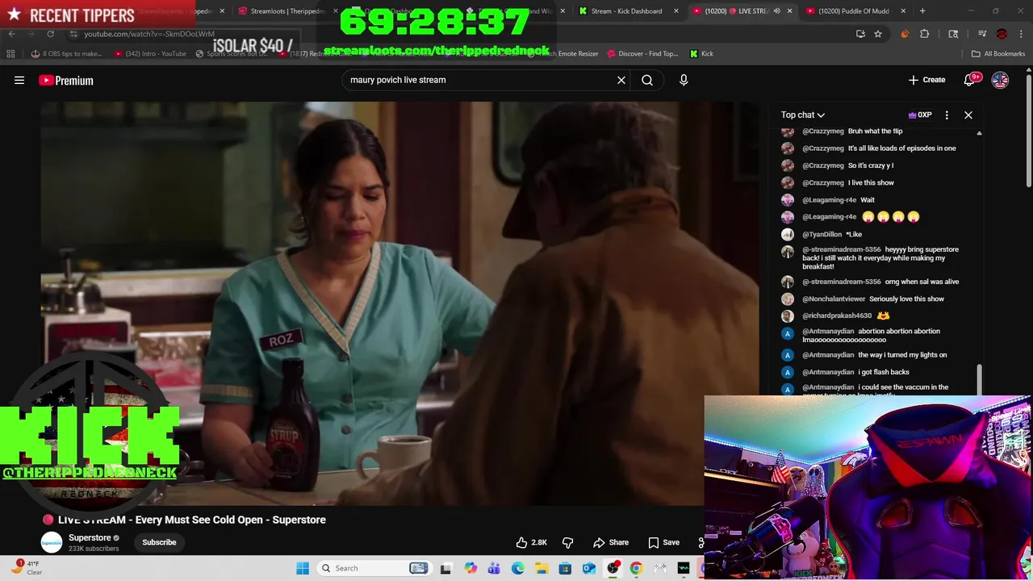Close the live chat panel
Image resolution: width=1033 pixels, height=581 pixels.
point(968,115)
